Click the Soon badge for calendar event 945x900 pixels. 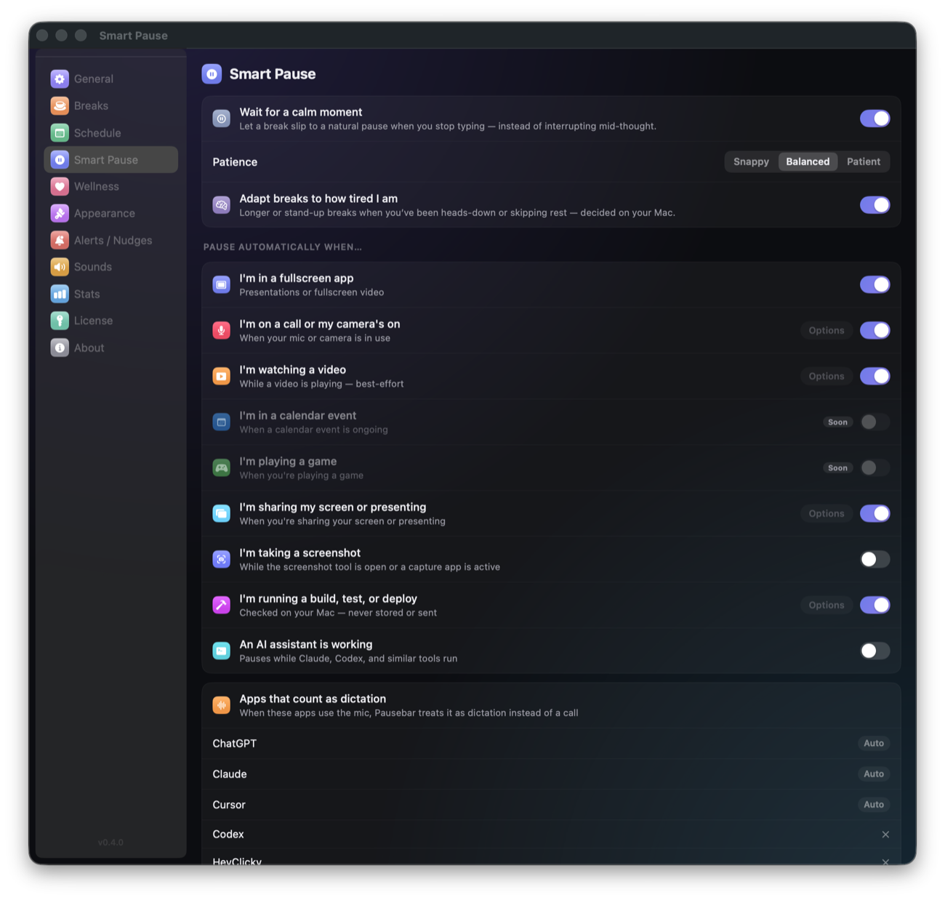click(x=837, y=422)
